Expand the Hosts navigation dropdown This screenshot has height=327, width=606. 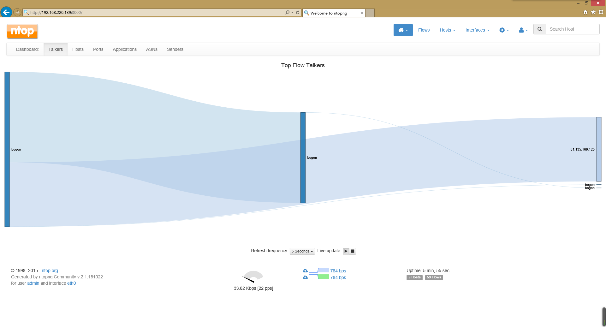pyautogui.click(x=447, y=30)
